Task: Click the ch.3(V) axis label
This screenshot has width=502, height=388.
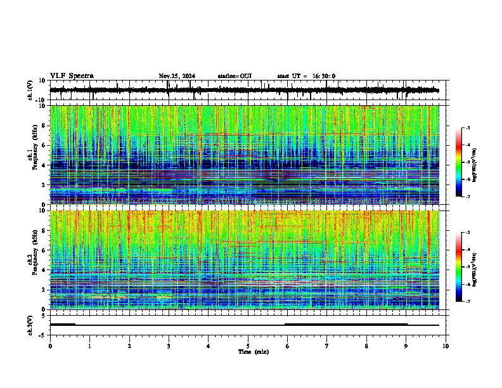Action: (30, 325)
